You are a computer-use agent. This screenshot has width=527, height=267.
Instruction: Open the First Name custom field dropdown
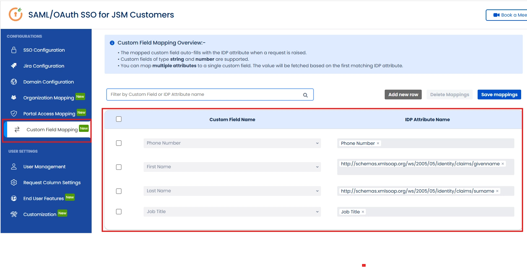click(232, 167)
